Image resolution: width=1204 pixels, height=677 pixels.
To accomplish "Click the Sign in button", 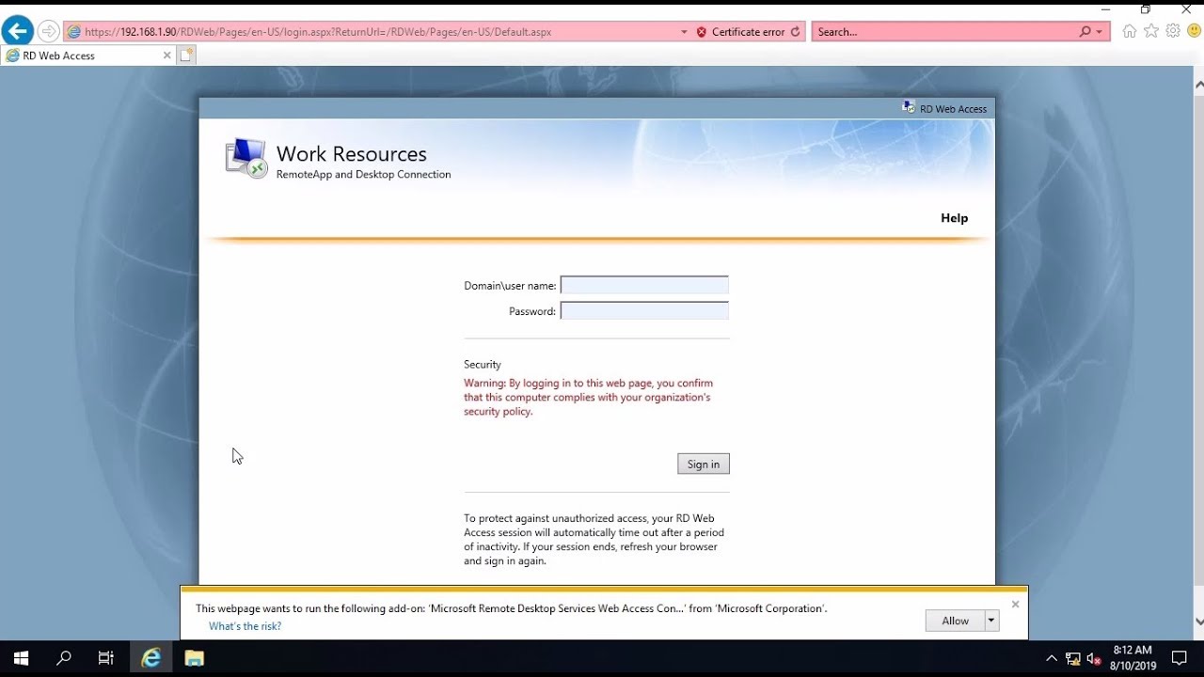I will (703, 464).
